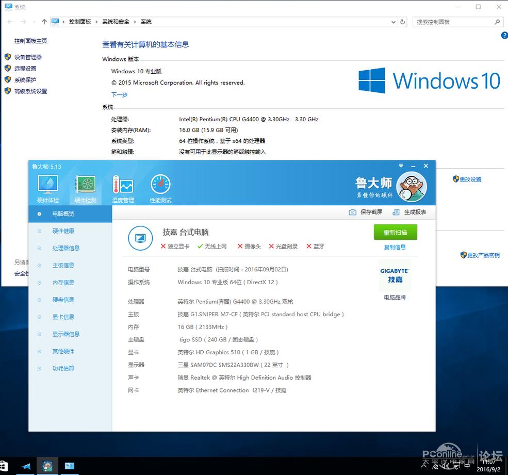
Task: Launch the 性能测试 benchmark
Action: 160,187
